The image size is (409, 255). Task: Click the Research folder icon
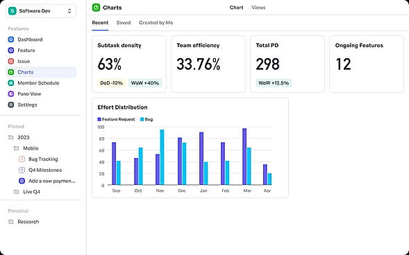pos(10,222)
